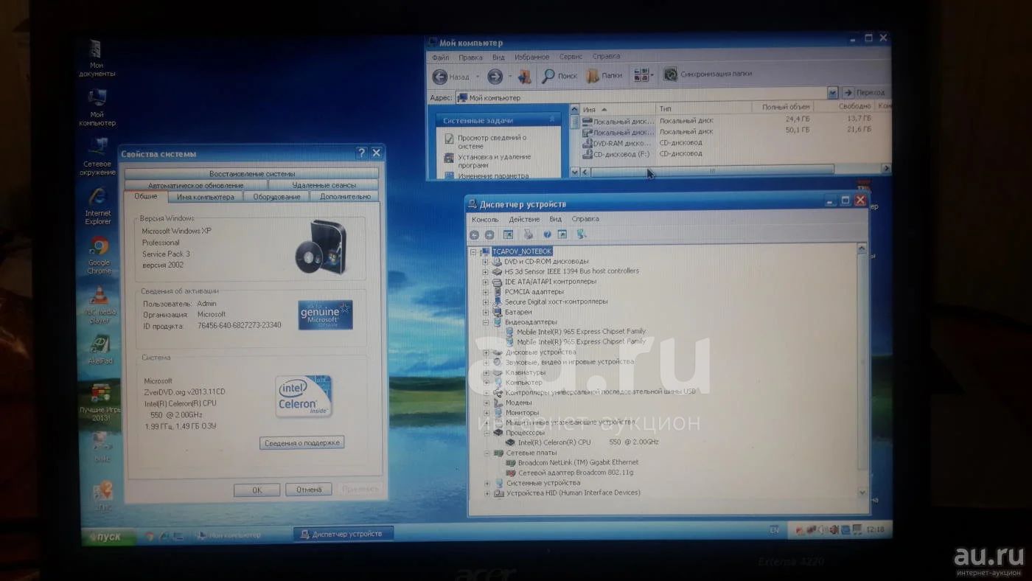Click OK in System Properties
Viewport: 1032px width, 581px height.
click(257, 490)
